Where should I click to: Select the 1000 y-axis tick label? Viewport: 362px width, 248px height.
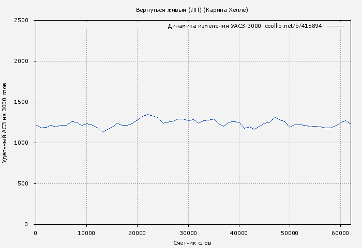click(x=24, y=143)
